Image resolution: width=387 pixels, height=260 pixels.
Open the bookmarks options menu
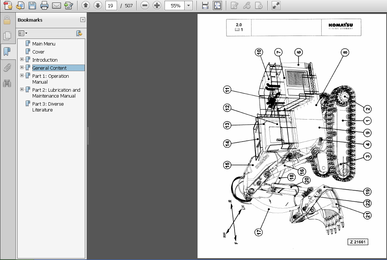coord(23,33)
